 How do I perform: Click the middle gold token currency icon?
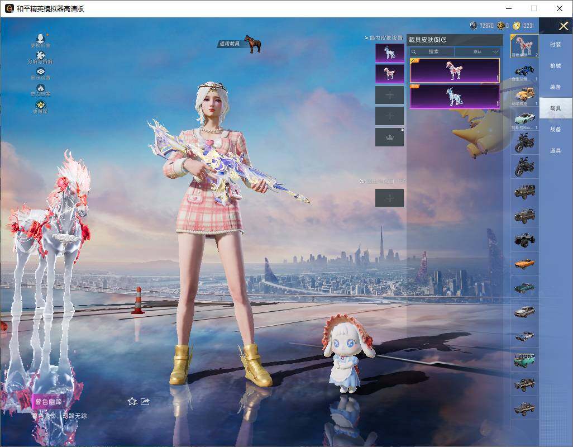pyautogui.click(x=500, y=26)
